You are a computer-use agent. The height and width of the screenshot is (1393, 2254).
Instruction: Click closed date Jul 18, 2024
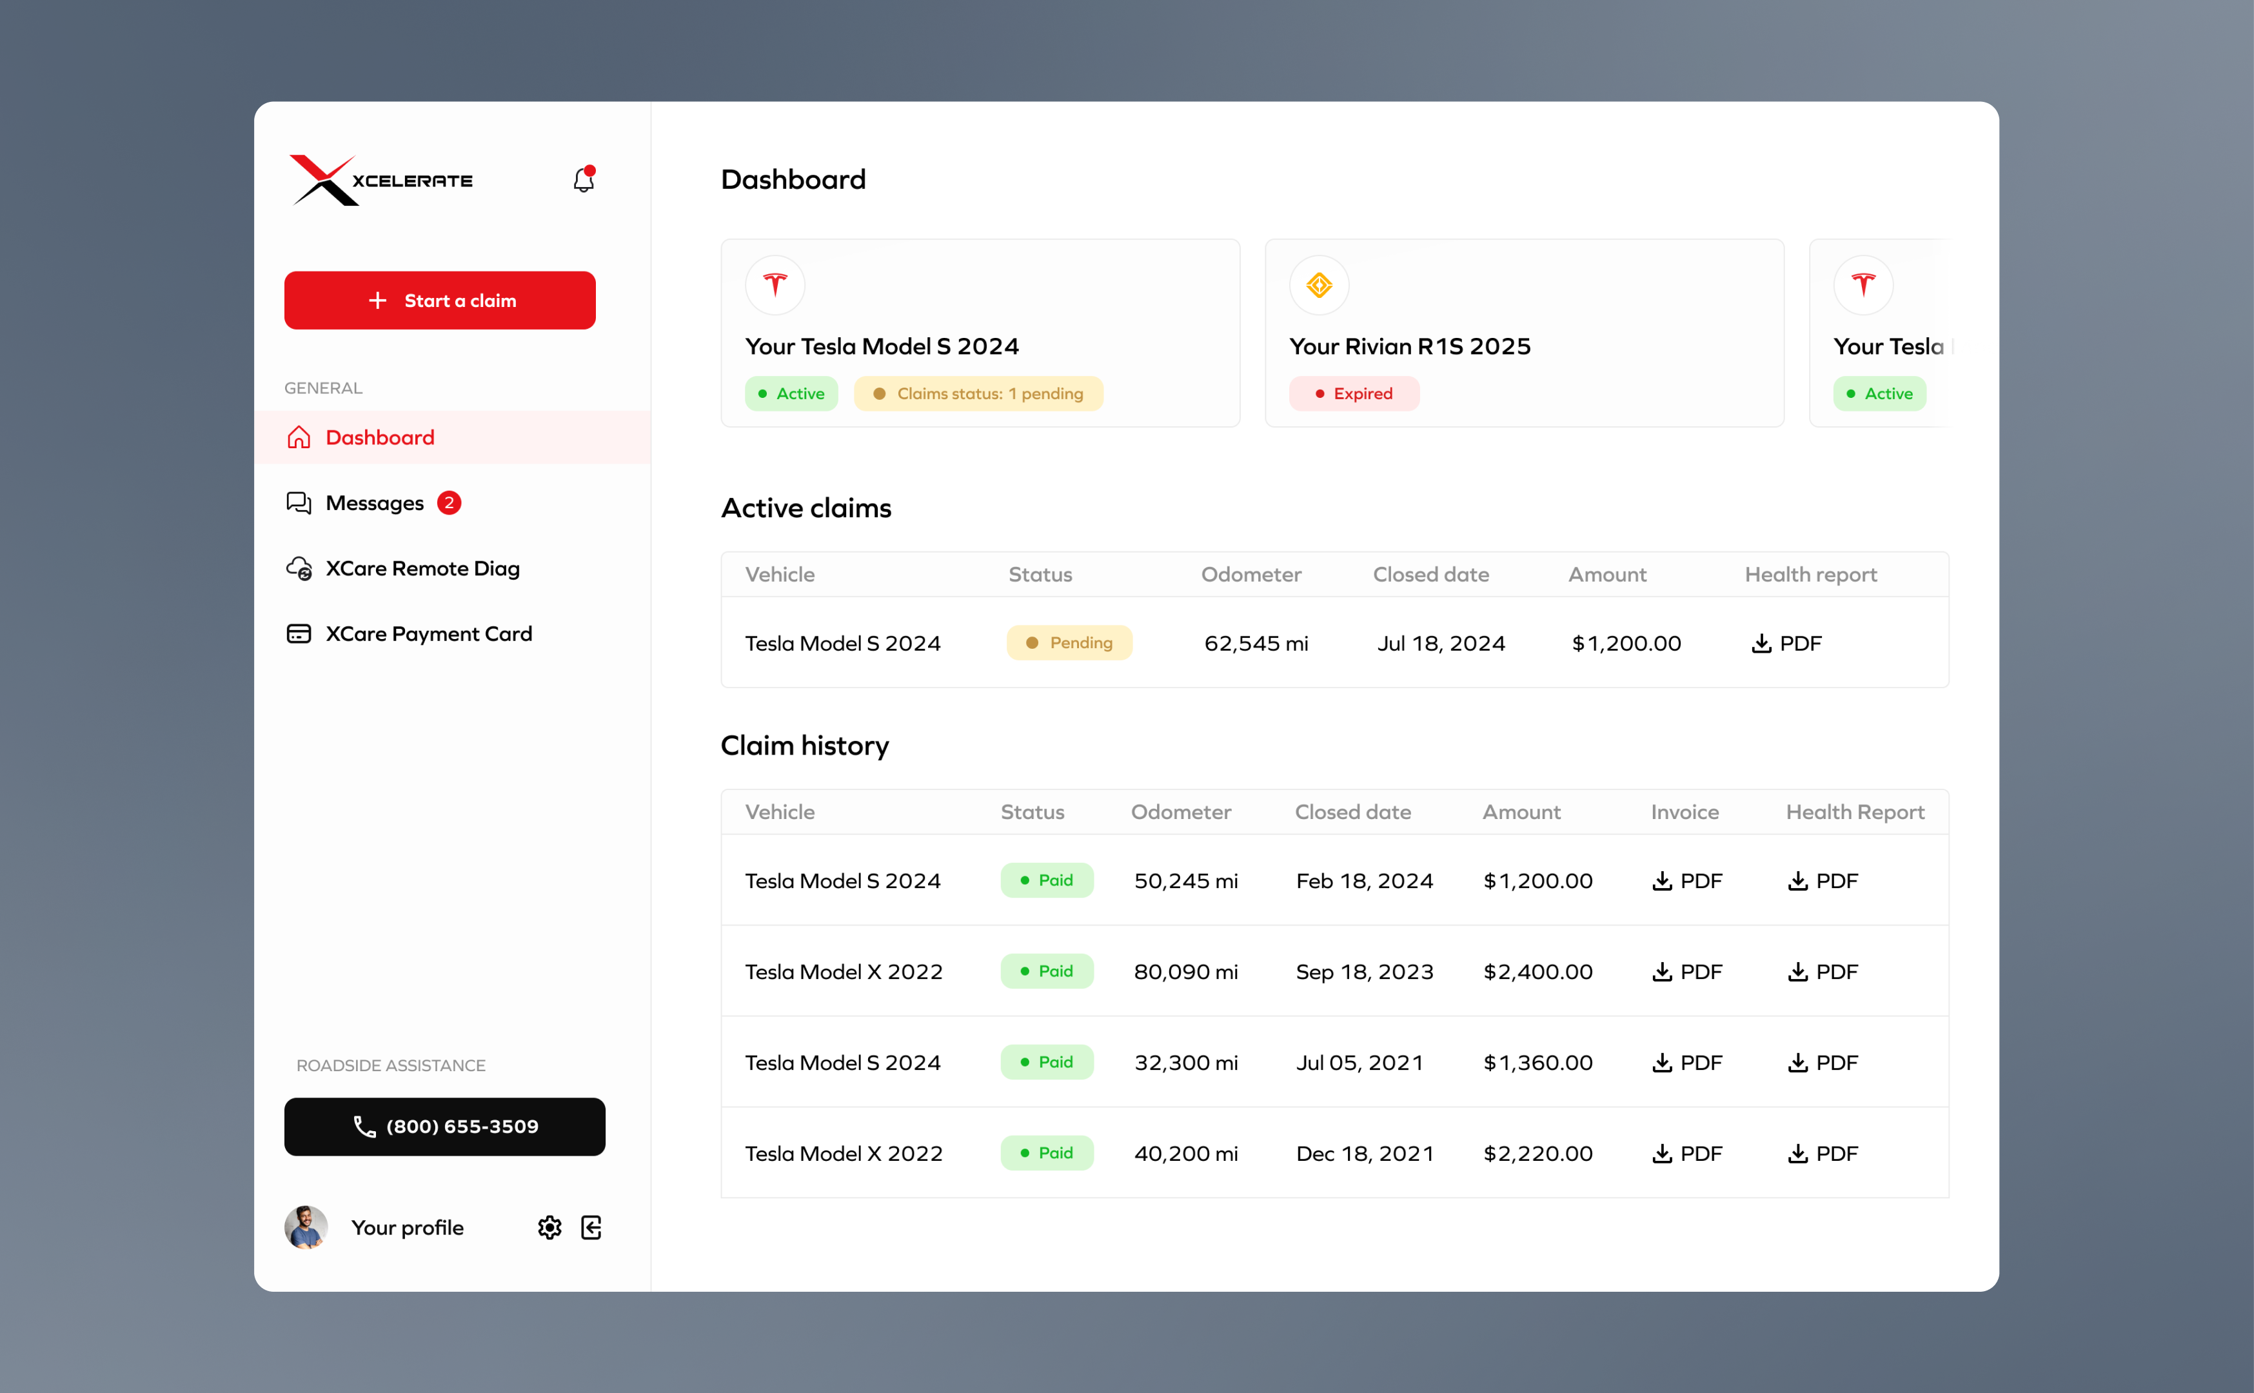[1441, 643]
